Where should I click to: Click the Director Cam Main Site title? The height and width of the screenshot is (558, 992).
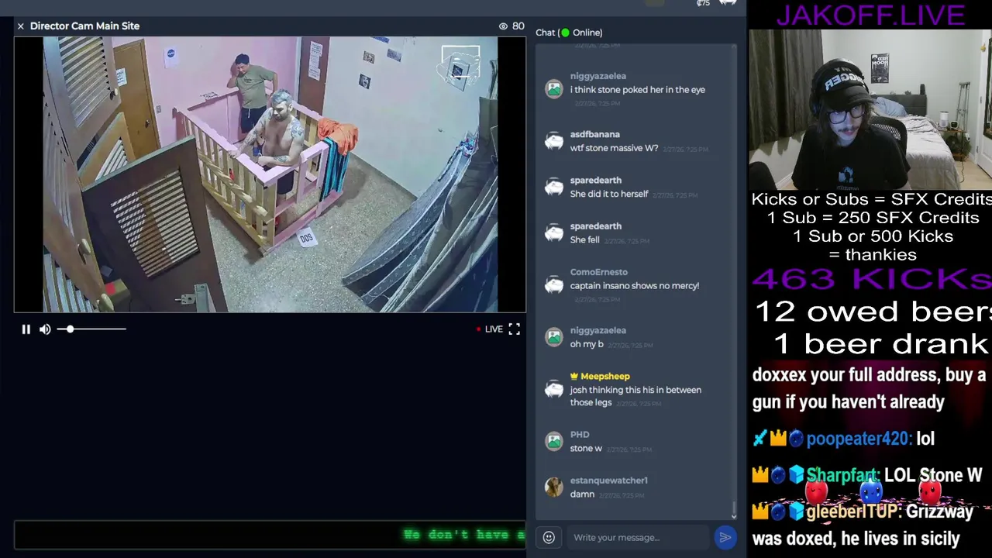point(84,26)
